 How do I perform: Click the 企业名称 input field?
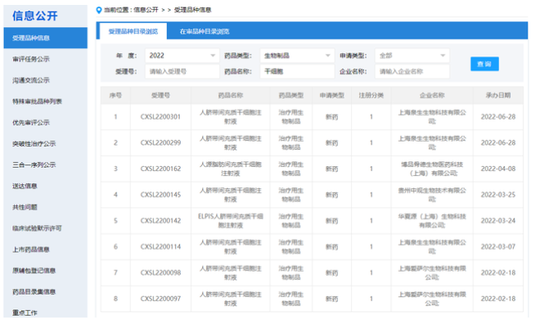(411, 71)
